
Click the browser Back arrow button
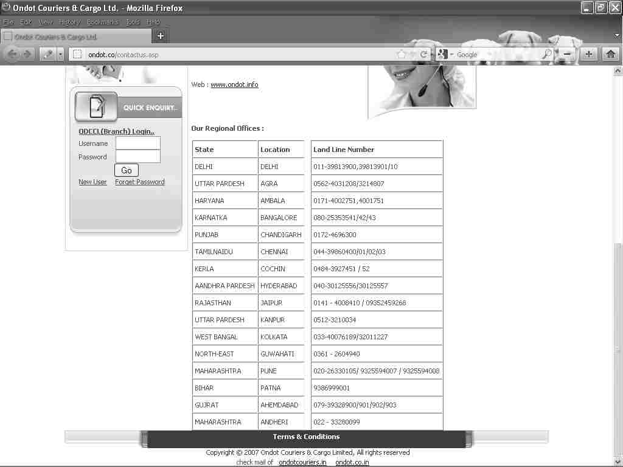(12, 54)
